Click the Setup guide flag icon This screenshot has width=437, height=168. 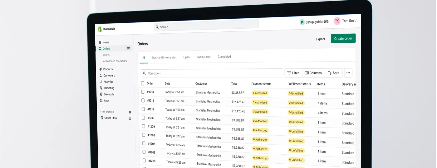(x=302, y=22)
